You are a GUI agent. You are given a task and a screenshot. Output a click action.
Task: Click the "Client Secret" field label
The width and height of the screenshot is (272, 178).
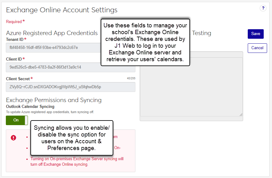pos(18,79)
